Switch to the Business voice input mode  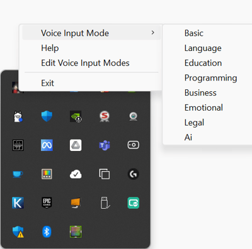[x=200, y=93]
